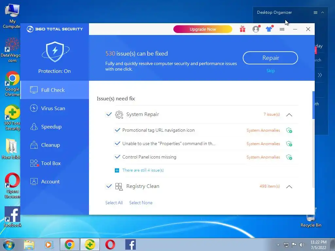Open the Full Check tab
Viewport: 335px width, 251px height.
point(55,90)
